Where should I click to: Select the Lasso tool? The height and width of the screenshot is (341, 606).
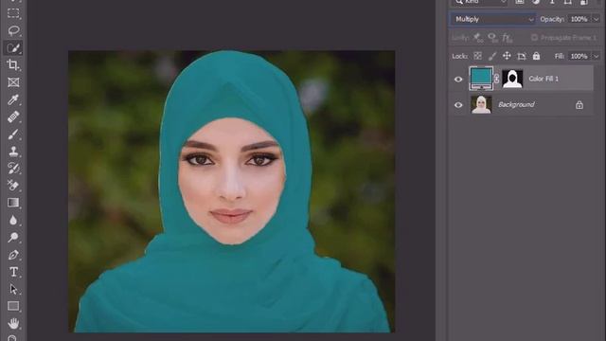coord(13,30)
